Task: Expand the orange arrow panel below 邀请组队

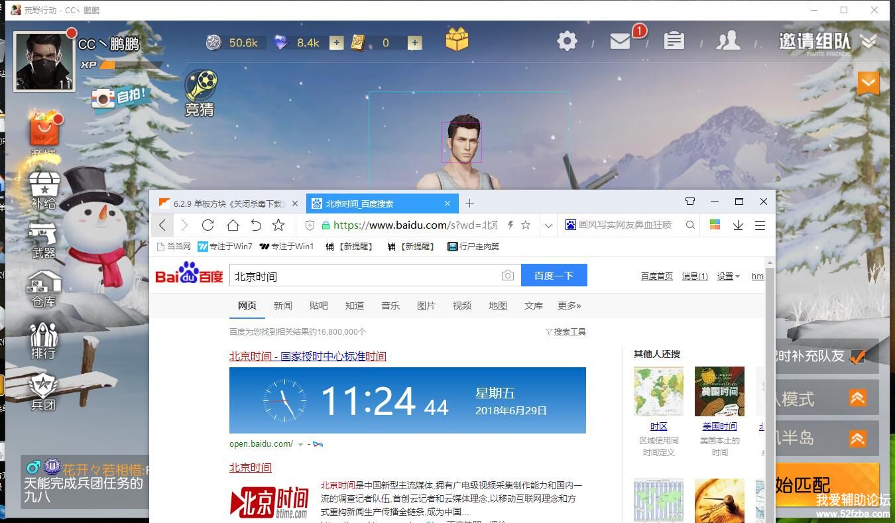Action: [x=868, y=84]
